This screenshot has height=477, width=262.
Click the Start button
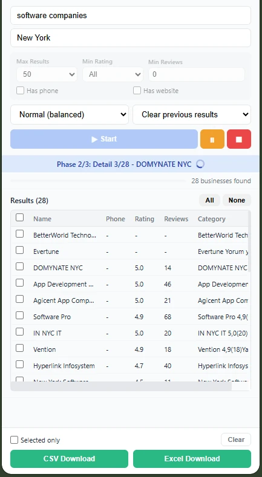point(104,139)
